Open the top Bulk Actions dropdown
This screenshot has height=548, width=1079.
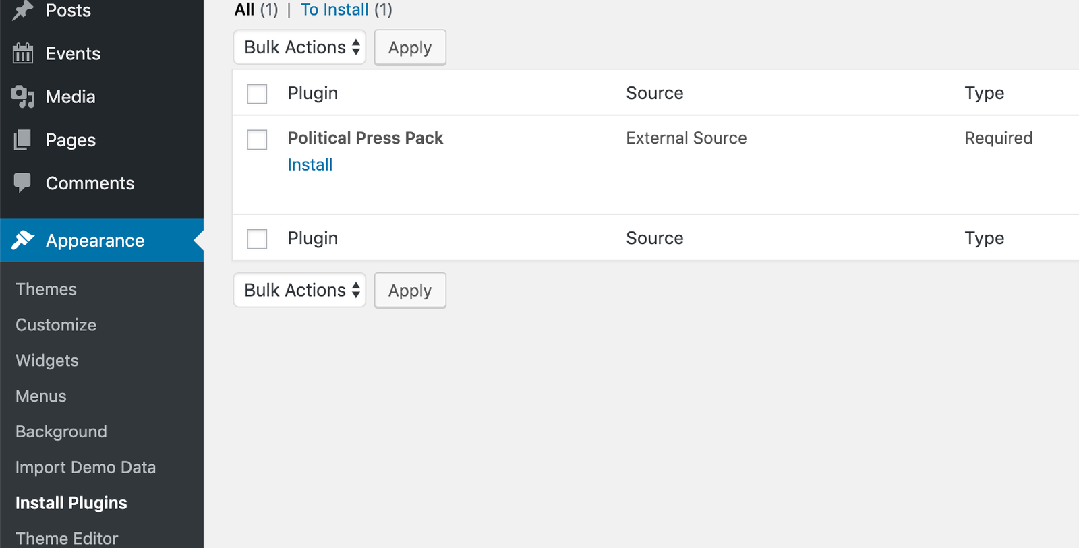[299, 47]
